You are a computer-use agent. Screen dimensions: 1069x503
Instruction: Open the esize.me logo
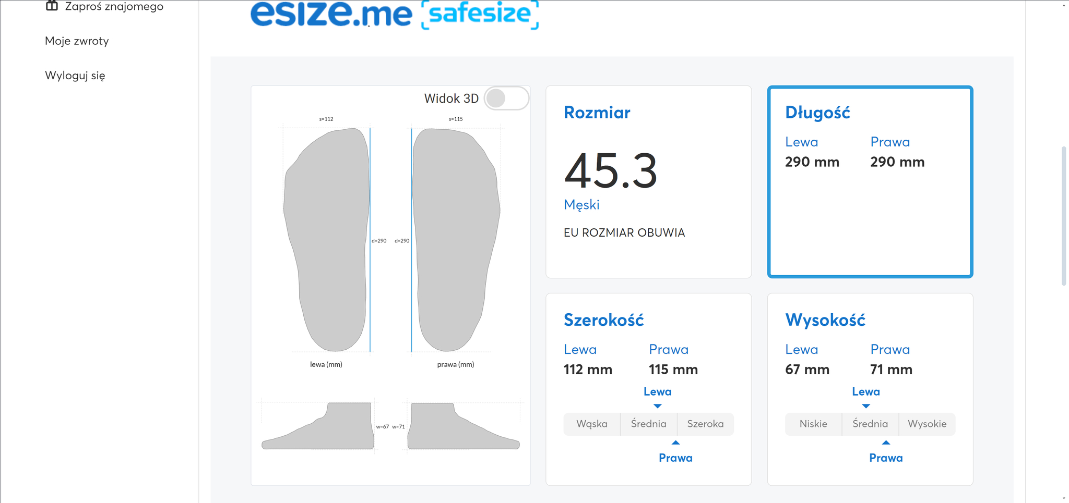click(331, 14)
